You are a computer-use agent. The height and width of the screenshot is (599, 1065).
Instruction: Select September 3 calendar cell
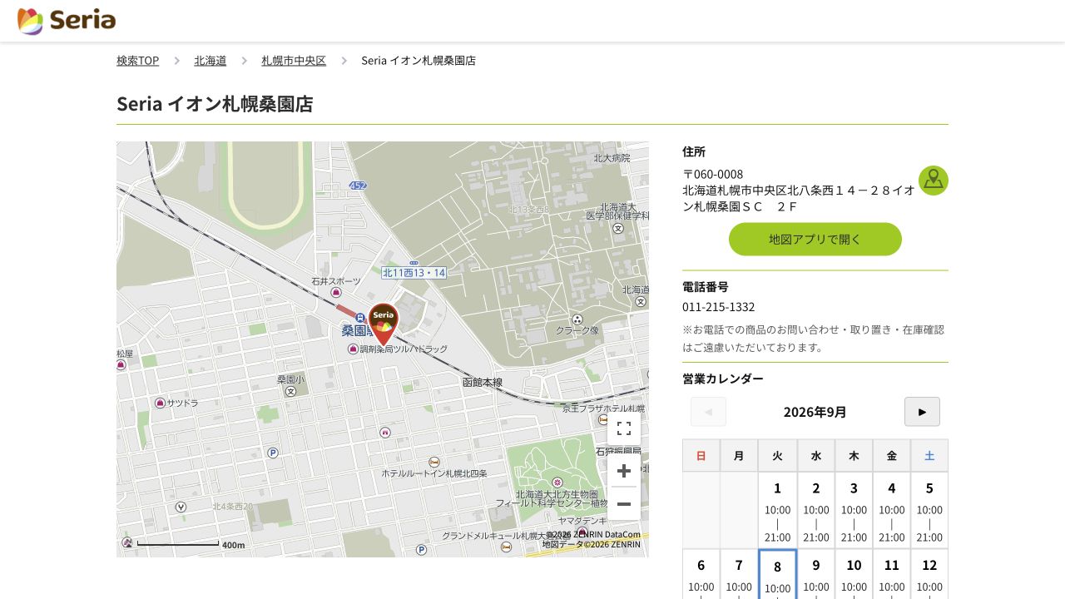[854, 511]
